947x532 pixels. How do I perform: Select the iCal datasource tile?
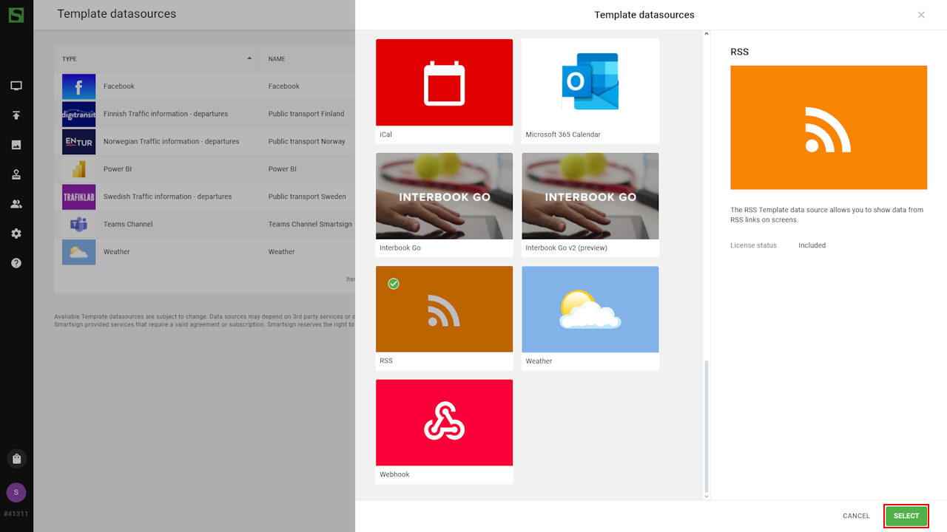pyautogui.click(x=444, y=91)
